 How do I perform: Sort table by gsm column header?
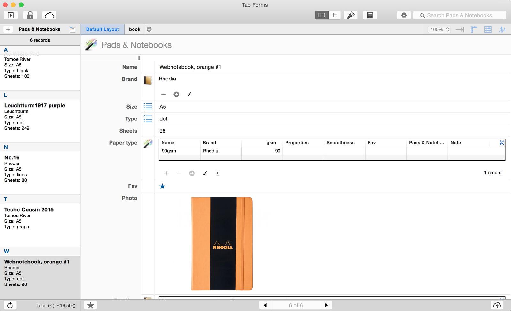tap(262, 143)
